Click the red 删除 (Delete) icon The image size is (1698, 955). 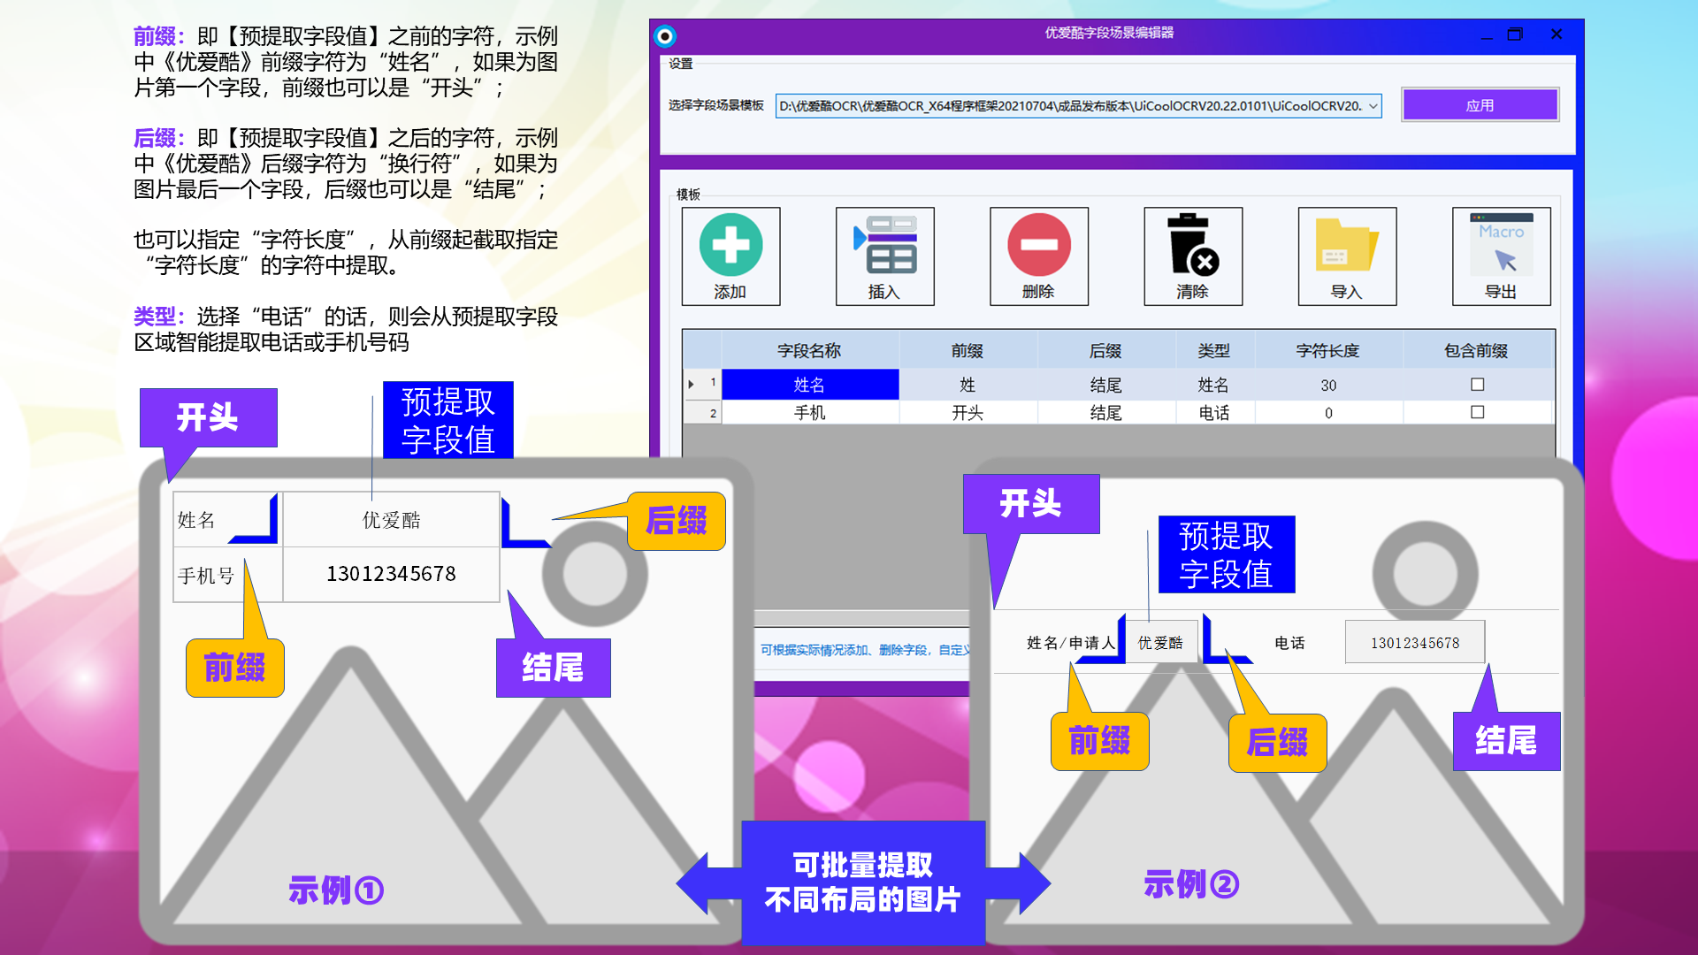(1038, 246)
